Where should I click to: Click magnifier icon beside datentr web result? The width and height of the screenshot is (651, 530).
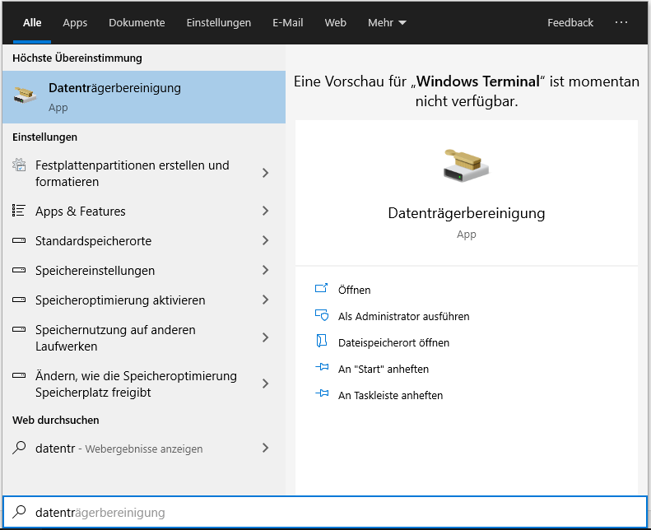pyautogui.click(x=19, y=448)
